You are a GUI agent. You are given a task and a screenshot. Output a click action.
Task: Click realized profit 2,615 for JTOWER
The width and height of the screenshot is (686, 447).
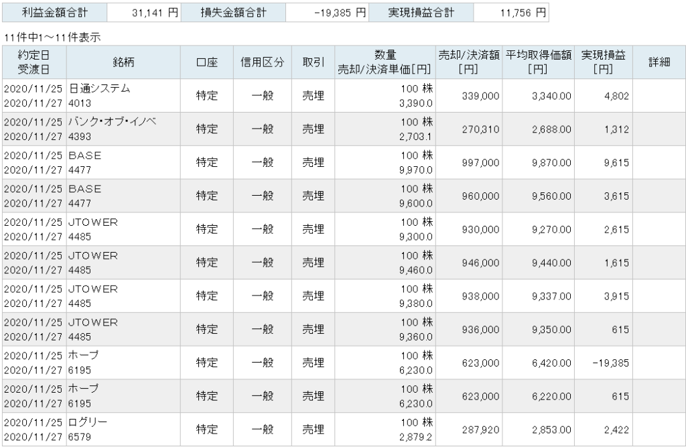click(x=616, y=229)
